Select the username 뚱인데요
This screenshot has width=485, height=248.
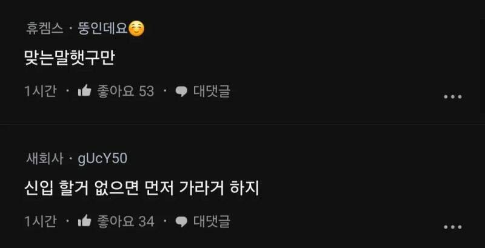tap(102, 30)
